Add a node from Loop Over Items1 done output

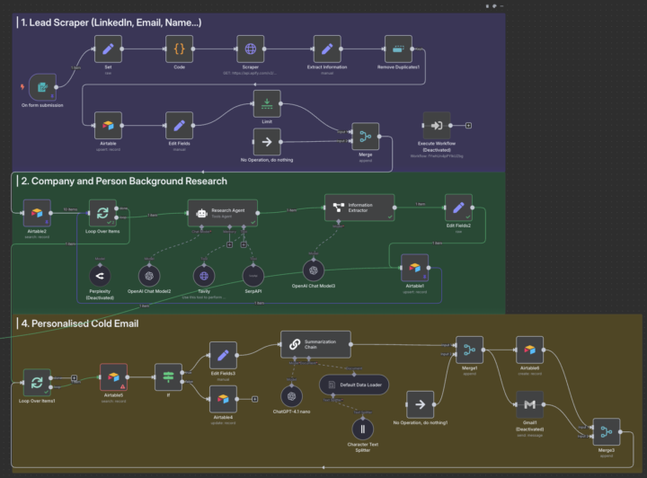[74, 377]
